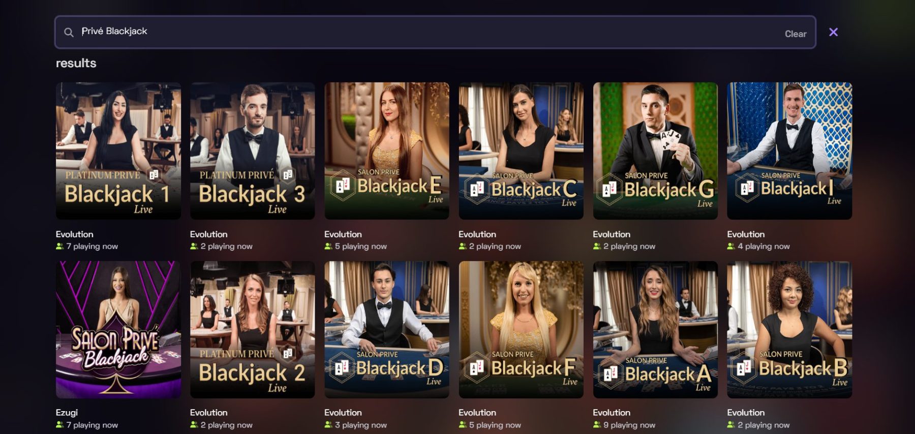This screenshot has width=915, height=434.
Task: Launch Salon Privé Blackjack D
Action: point(387,330)
